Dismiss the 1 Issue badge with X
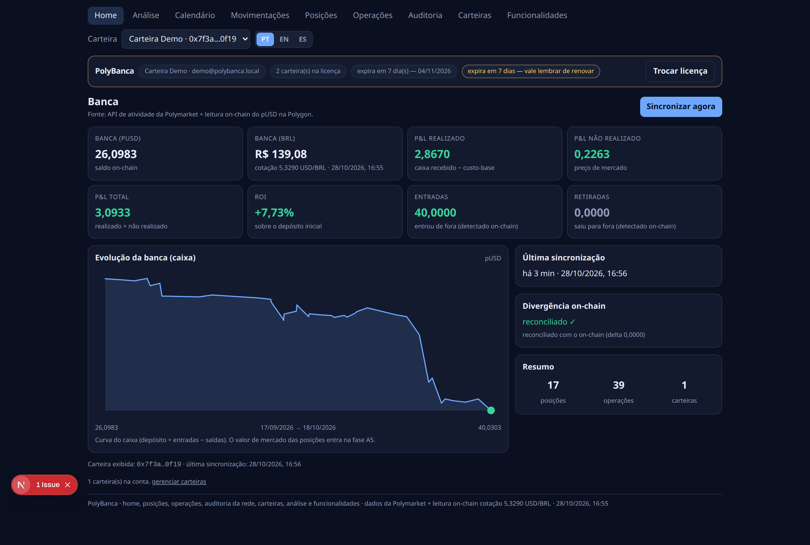The image size is (810, 545). [68, 485]
